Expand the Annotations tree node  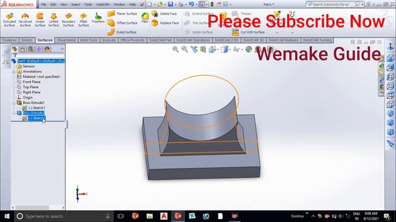click(14, 72)
